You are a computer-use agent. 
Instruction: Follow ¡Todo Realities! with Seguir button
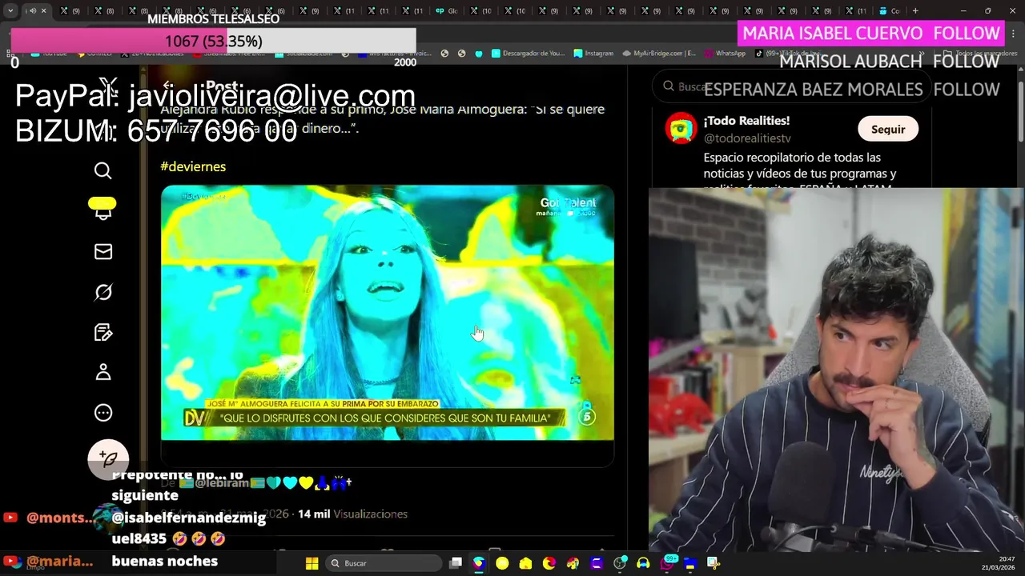tap(888, 129)
